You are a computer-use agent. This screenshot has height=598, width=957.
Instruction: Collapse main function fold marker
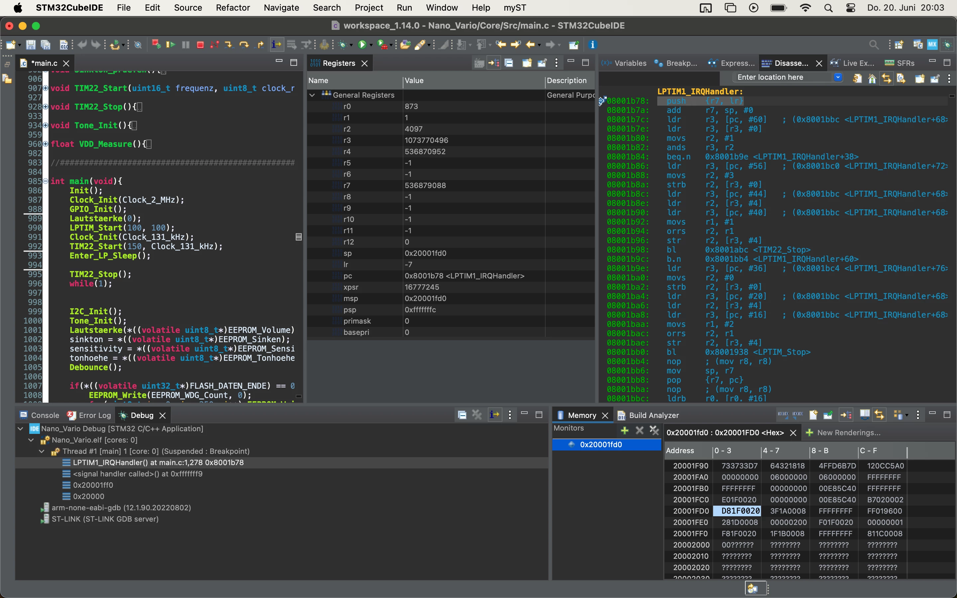click(x=46, y=181)
